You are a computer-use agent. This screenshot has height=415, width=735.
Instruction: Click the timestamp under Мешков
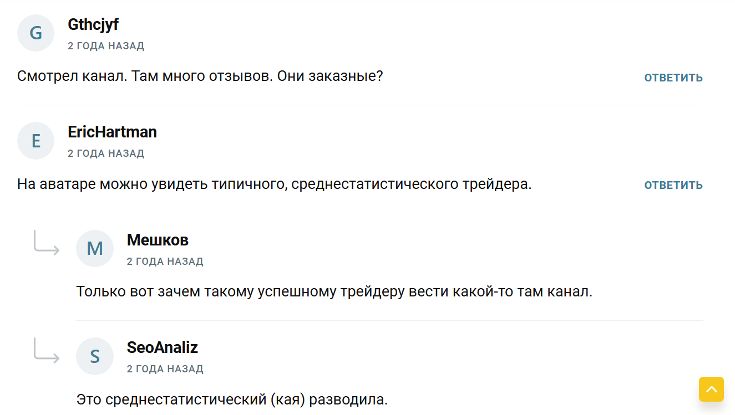click(x=165, y=262)
